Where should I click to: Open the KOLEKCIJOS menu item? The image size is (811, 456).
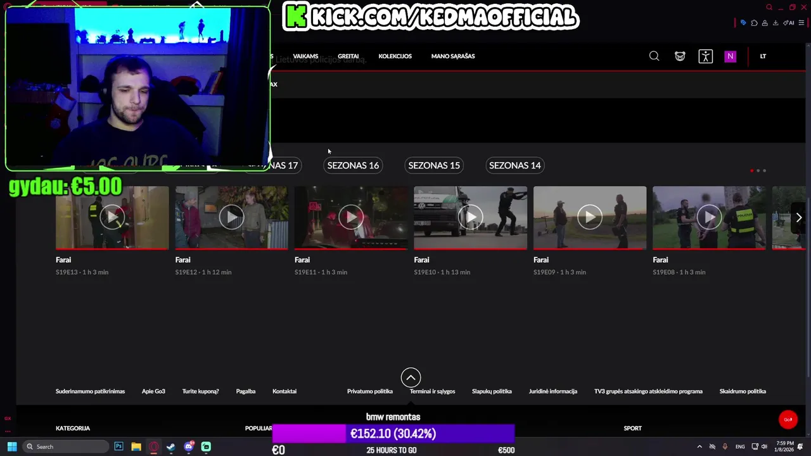tap(395, 56)
